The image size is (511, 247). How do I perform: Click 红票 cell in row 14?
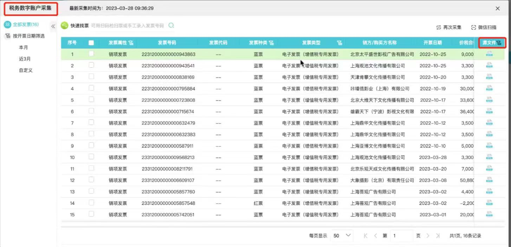(x=258, y=203)
